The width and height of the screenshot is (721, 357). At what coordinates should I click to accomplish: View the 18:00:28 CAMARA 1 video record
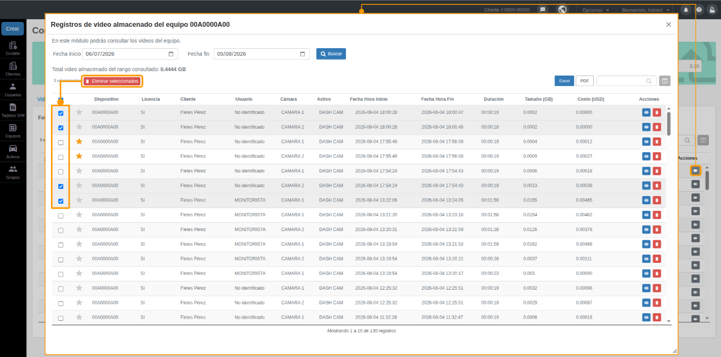tap(646, 112)
